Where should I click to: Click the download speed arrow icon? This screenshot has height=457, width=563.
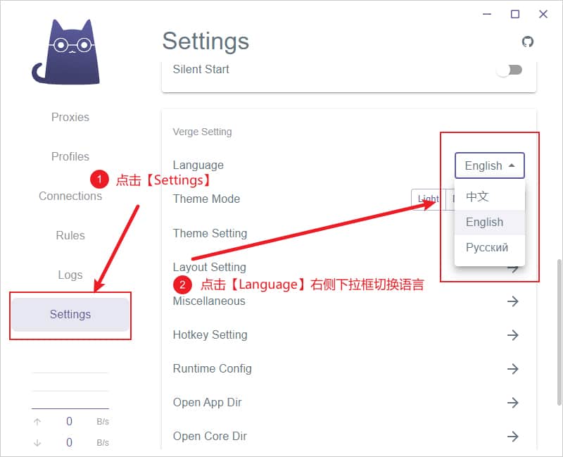pyautogui.click(x=36, y=442)
